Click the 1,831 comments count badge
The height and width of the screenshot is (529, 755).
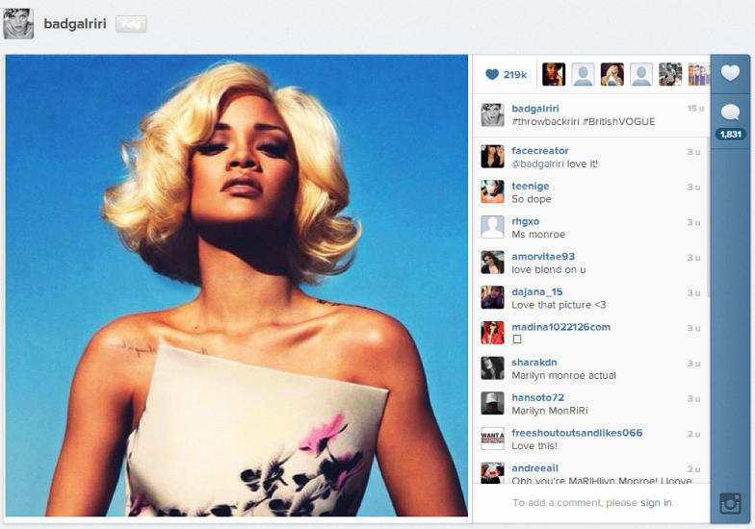coord(730,135)
